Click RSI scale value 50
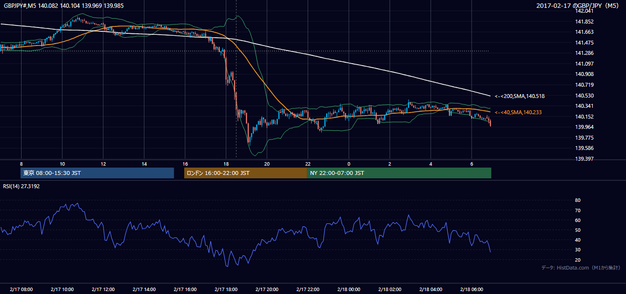 (x=578, y=230)
